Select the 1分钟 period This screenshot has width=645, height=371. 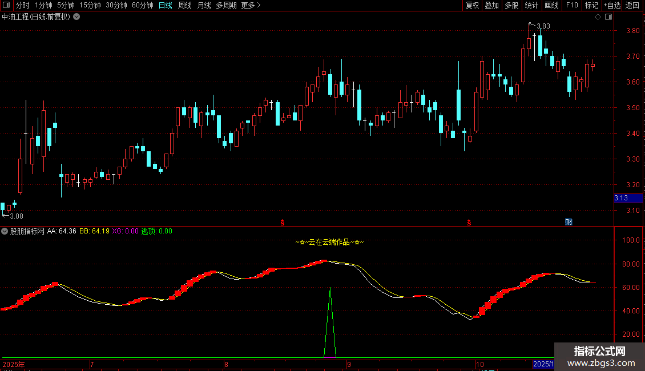pyautogui.click(x=43, y=5)
